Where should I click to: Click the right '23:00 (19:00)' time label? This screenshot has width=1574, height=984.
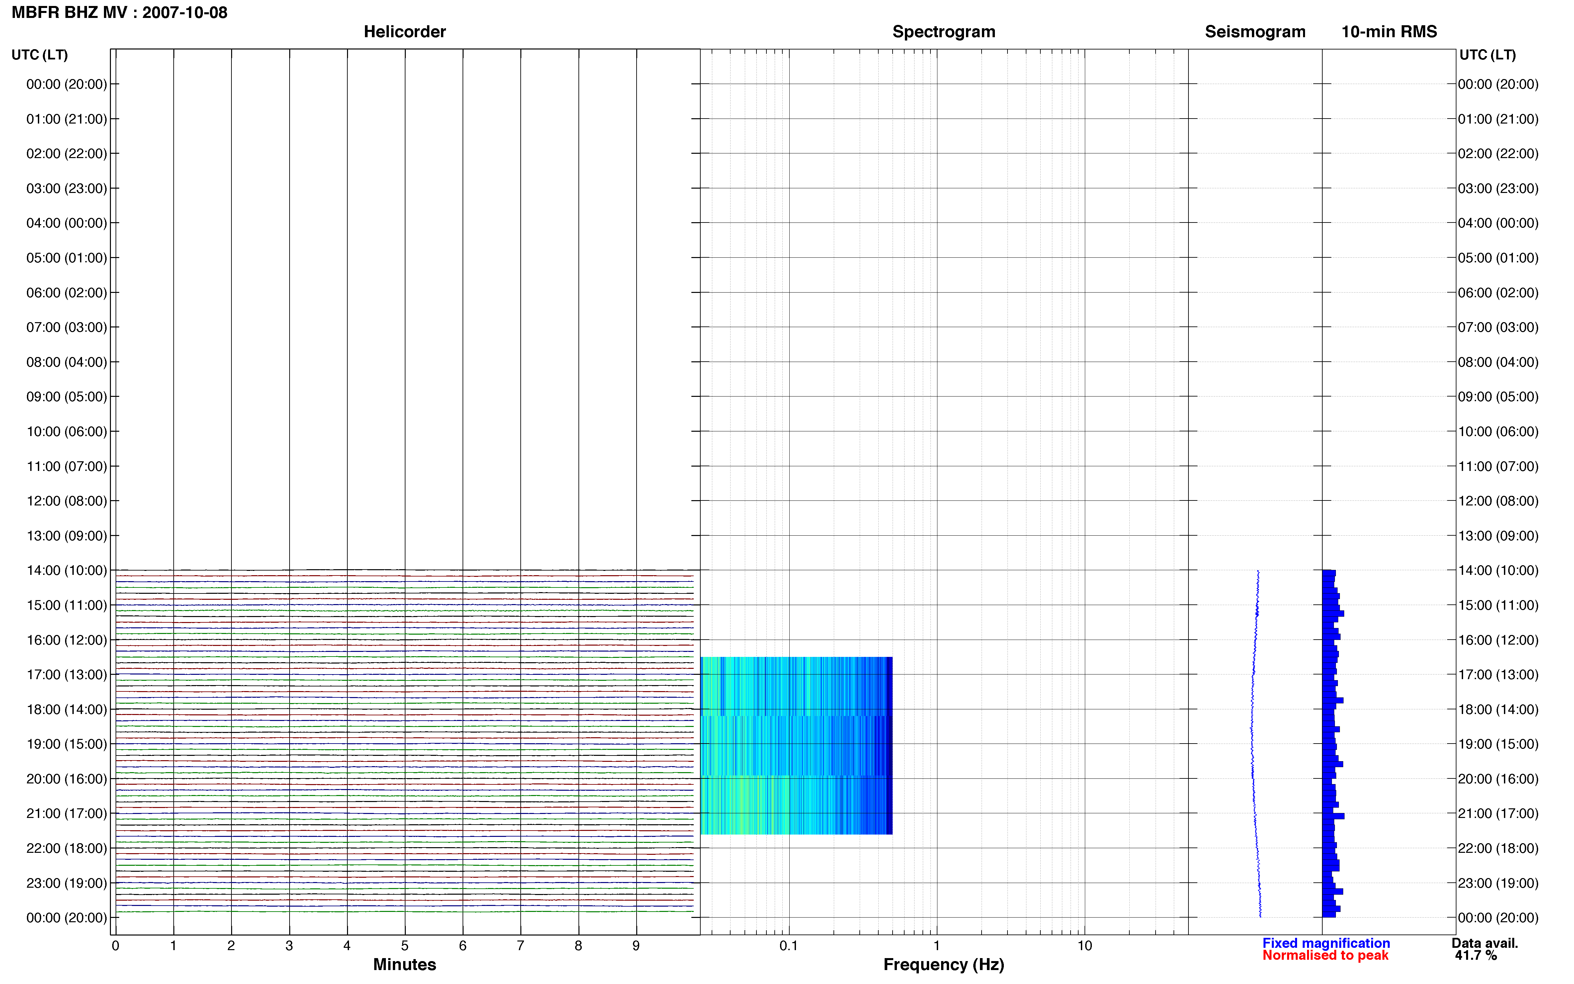click(x=1498, y=882)
